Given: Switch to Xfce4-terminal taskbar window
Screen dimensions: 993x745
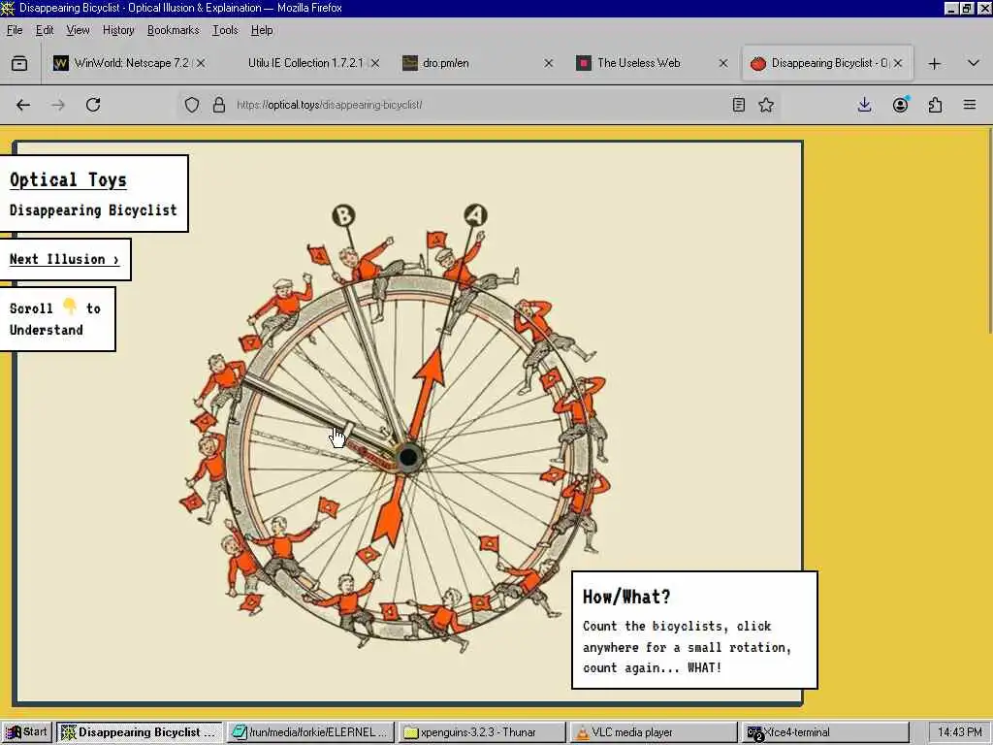Looking at the screenshot, I should coord(826,732).
